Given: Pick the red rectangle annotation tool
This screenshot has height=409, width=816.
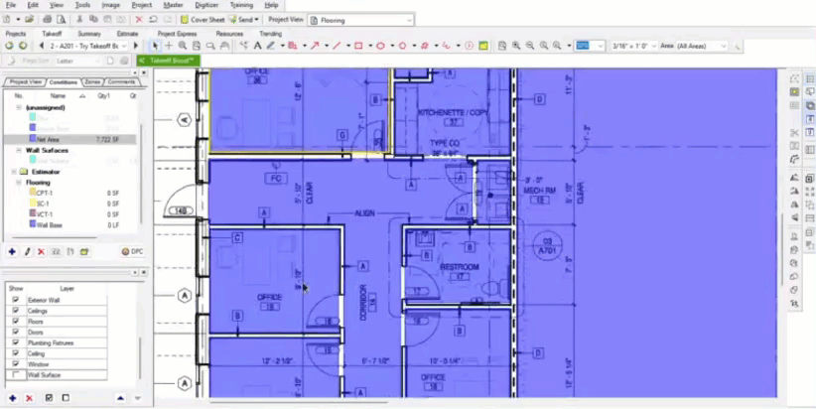Looking at the screenshot, I should click(x=358, y=46).
